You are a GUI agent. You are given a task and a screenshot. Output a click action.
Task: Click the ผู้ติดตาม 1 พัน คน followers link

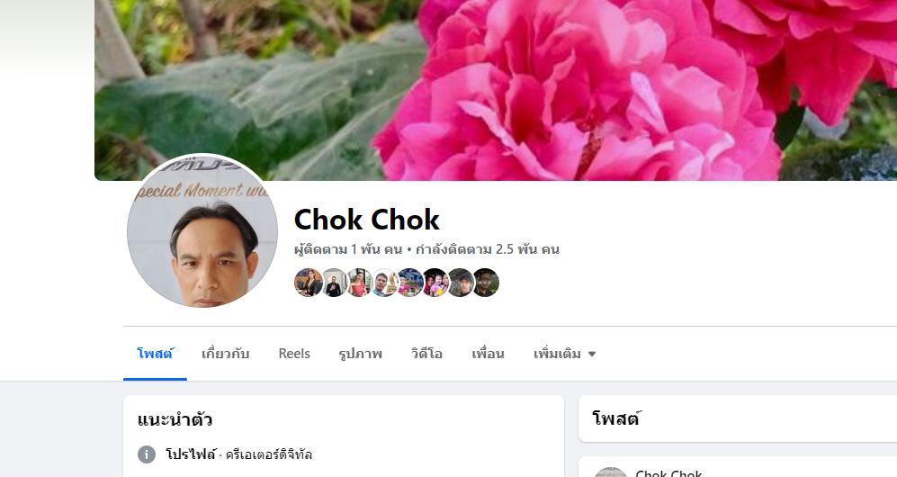click(348, 249)
